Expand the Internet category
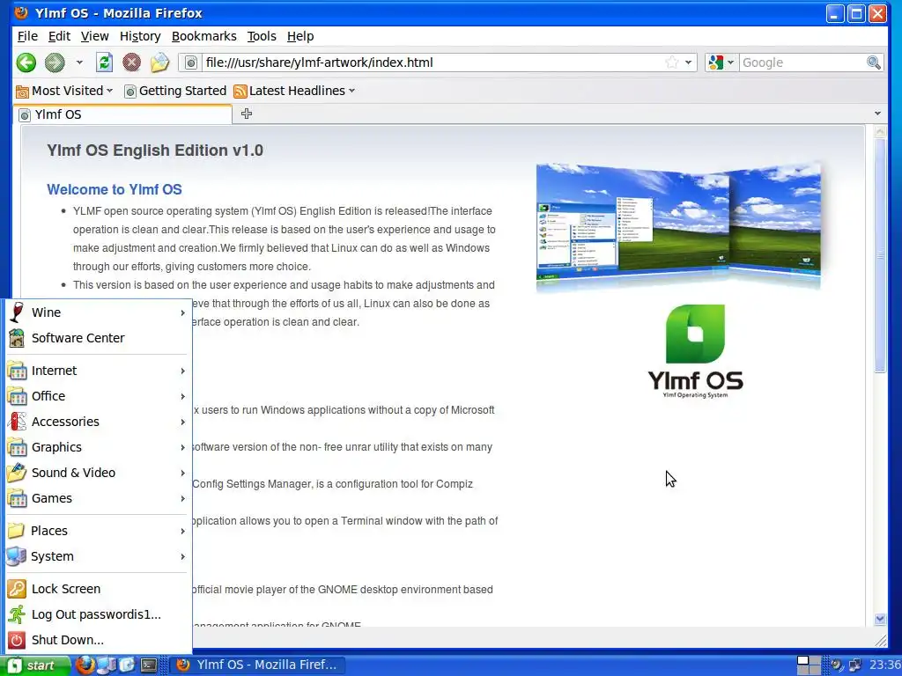The width and height of the screenshot is (902, 676). 99,371
